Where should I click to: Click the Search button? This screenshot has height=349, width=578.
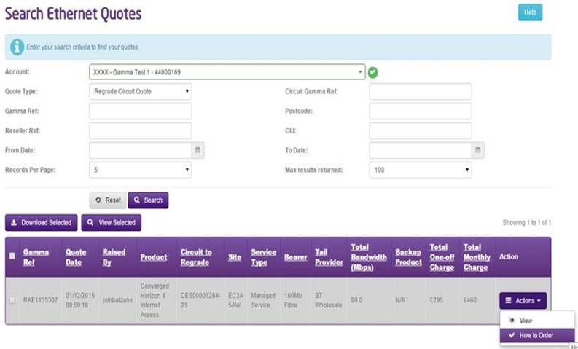pos(148,200)
